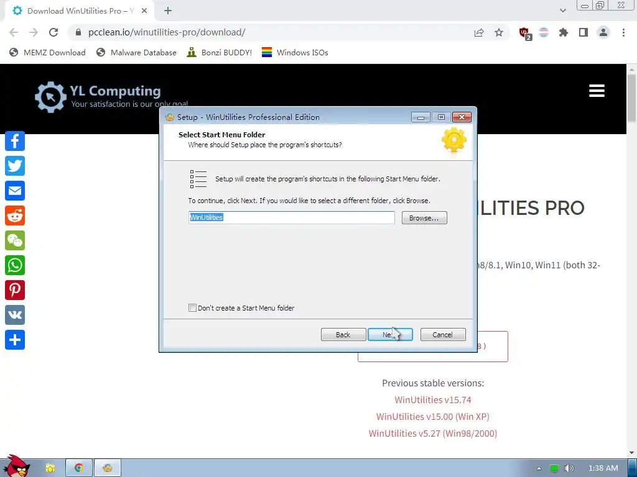Go back in Chrome
The height and width of the screenshot is (477, 637).
tap(14, 32)
